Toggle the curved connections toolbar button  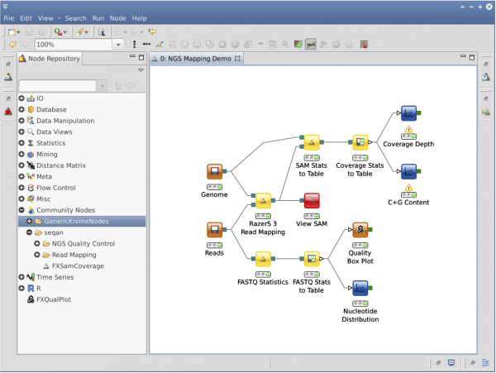coord(311,45)
